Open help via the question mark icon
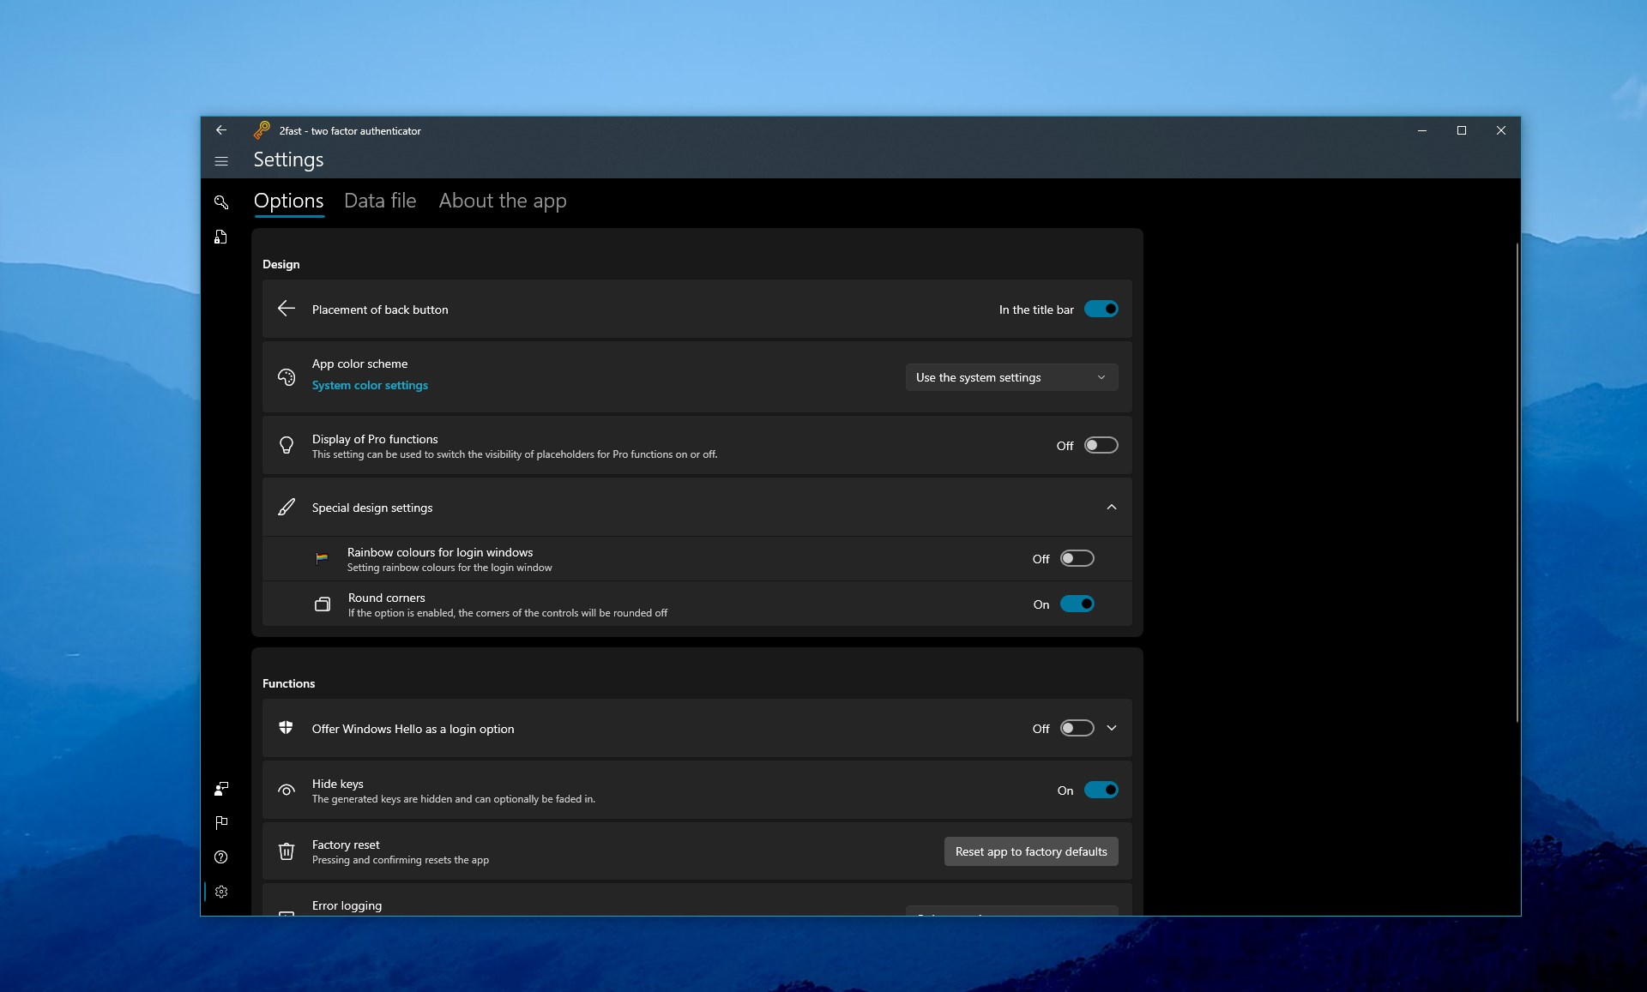Image resolution: width=1647 pixels, height=992 pixels. [x=221, y=857]
